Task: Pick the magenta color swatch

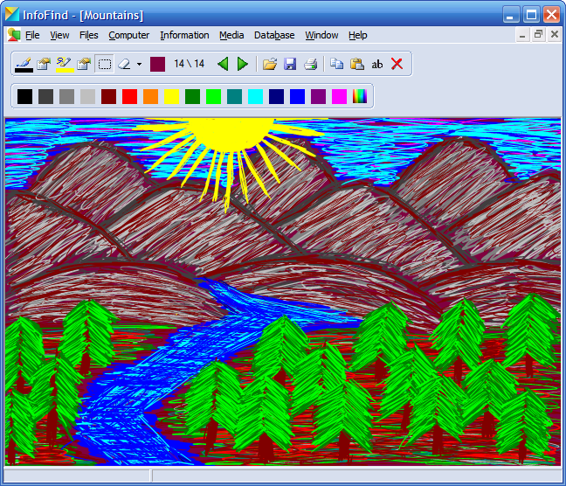Action: [339, 96]
